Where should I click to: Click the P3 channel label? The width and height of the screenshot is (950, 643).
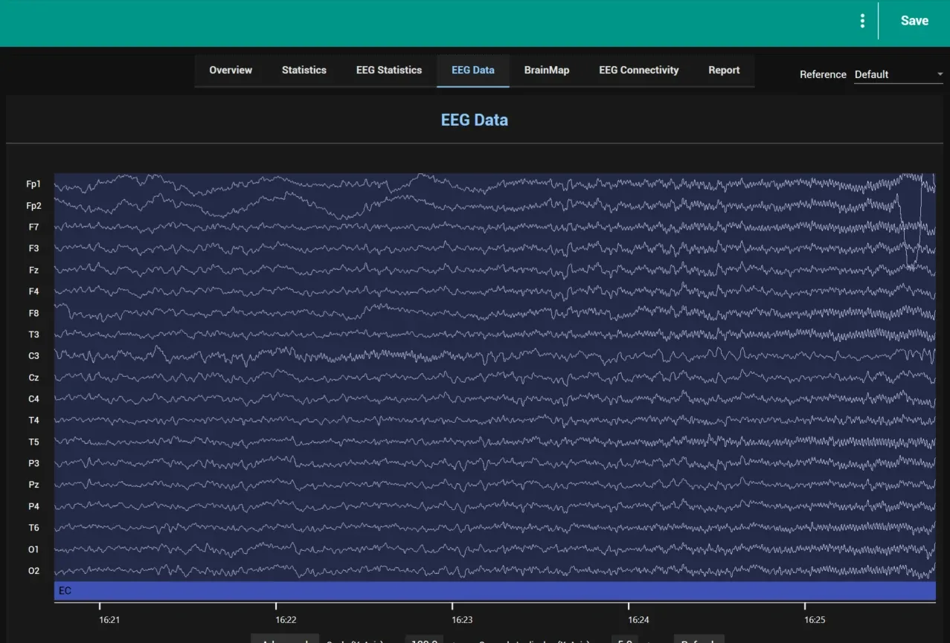coord(34,463)
